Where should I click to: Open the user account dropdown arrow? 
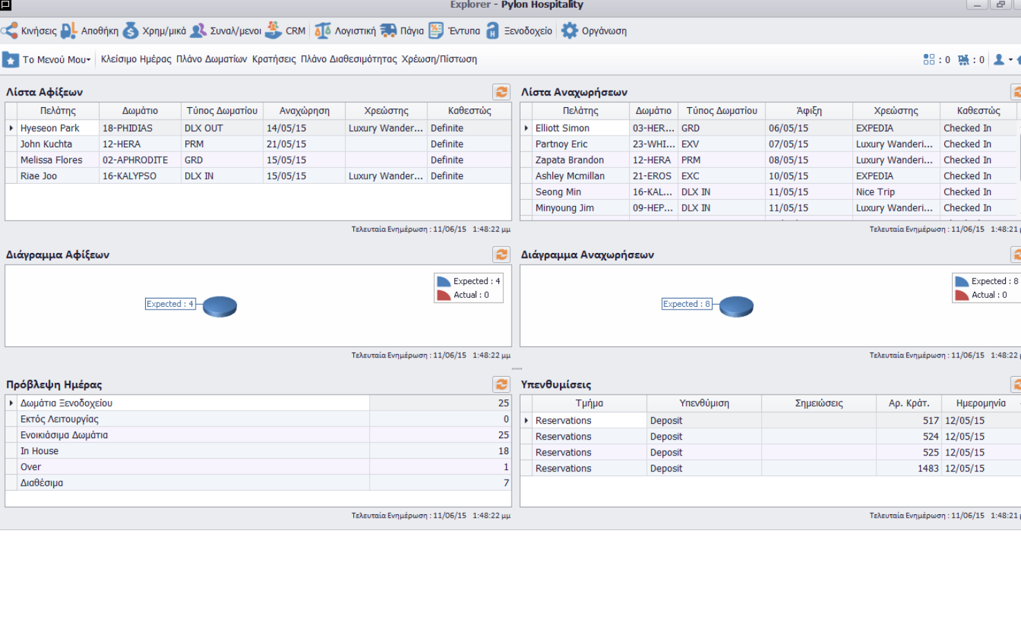1011,60
